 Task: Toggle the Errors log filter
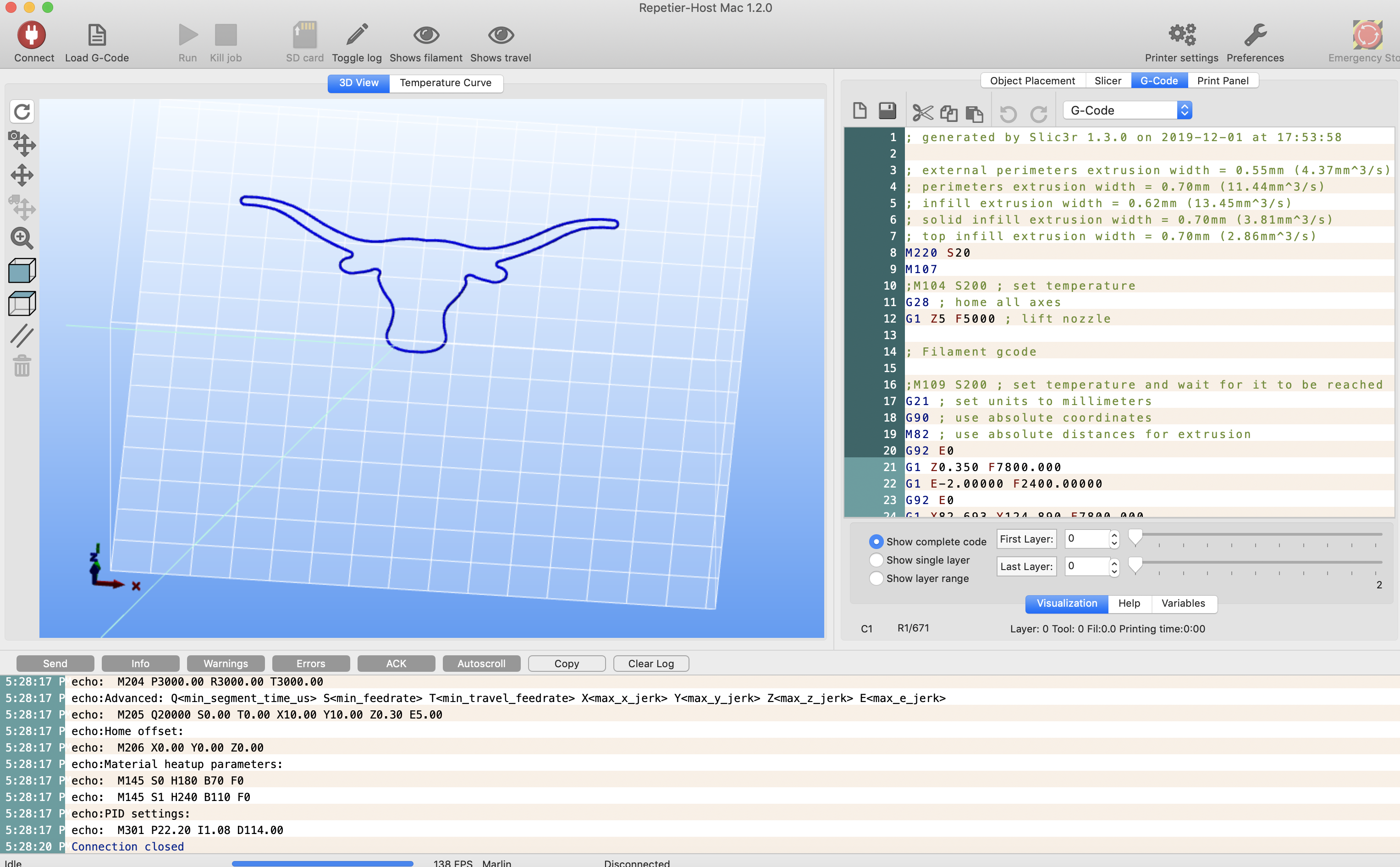pyautogui.click(x=311, y=664)
